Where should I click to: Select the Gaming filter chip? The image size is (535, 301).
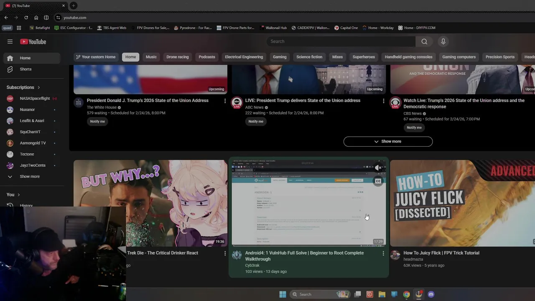coord(280,57)
